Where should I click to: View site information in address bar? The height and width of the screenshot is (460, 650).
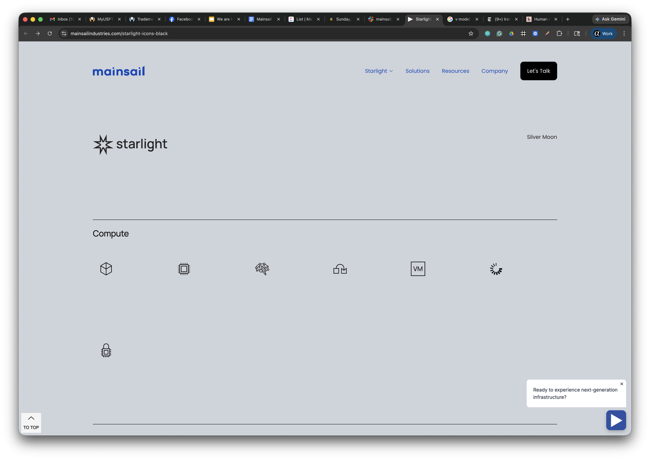64,34
